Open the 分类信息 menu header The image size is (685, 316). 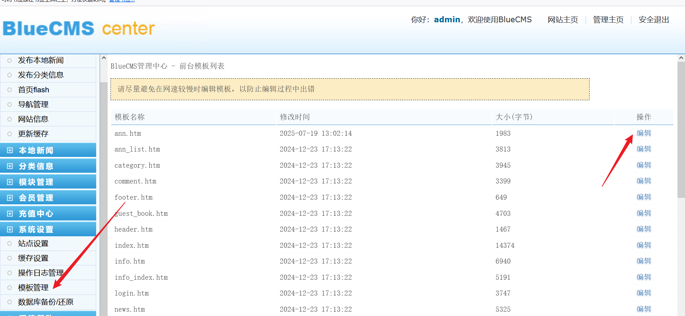48,166
